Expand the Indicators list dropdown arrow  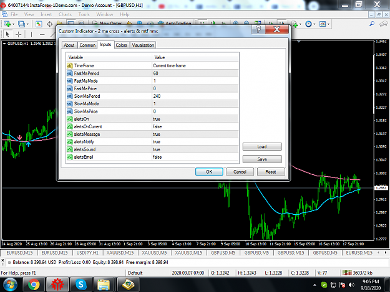[x=301, y=24]
